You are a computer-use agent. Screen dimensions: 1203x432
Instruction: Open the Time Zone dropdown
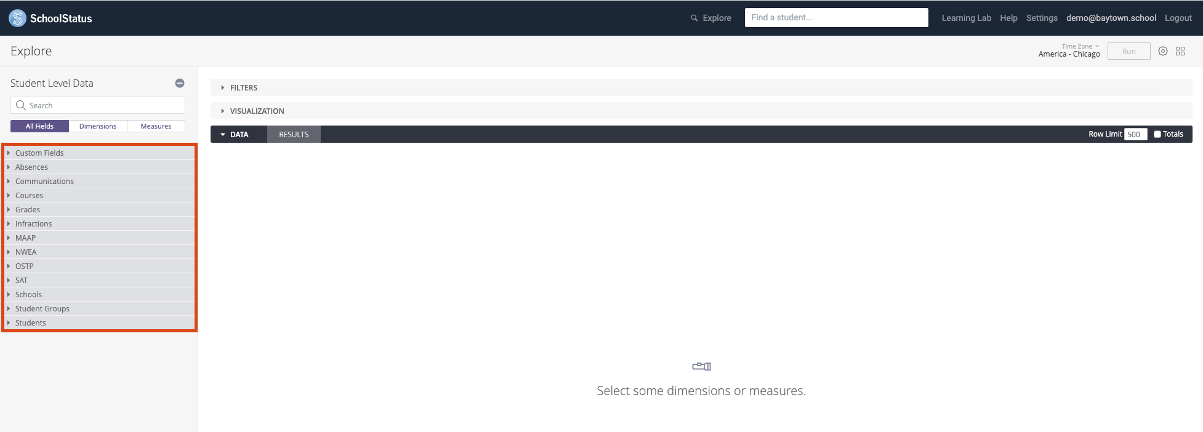pos(1069,50)
